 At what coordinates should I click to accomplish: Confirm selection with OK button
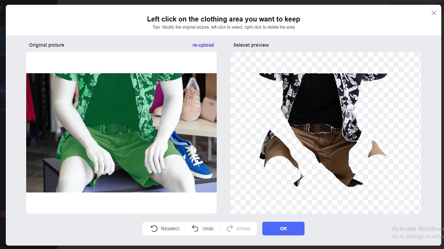point(283,229)
